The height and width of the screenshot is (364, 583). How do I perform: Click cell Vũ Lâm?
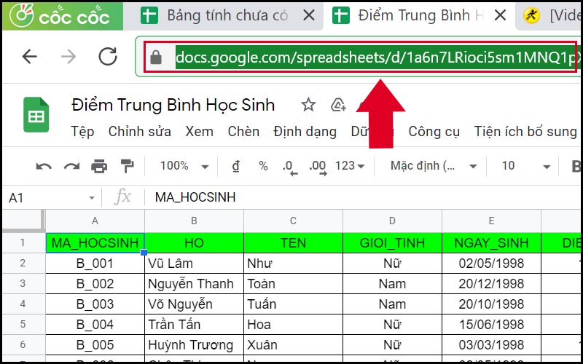(194, 264)
